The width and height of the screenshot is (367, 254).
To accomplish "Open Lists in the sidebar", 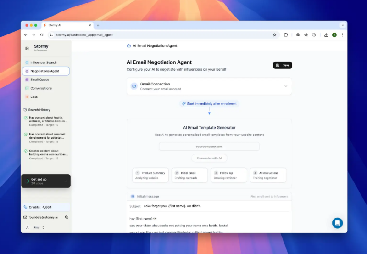I will coord(46,96).
